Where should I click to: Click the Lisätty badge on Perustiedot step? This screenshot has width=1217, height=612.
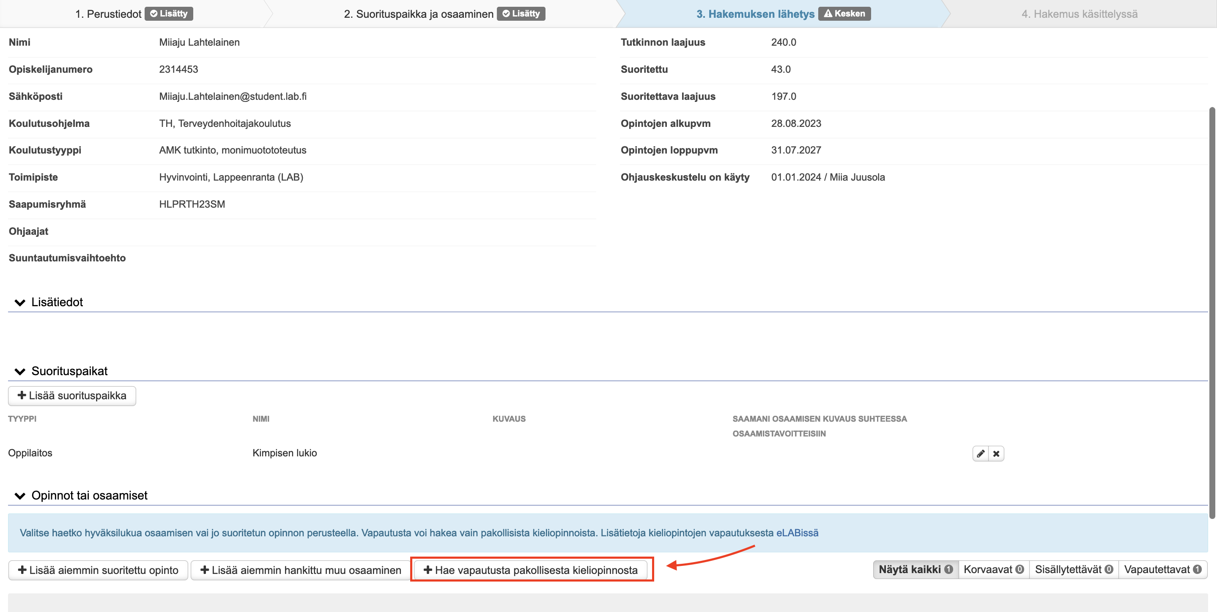(x=169, y=14)
